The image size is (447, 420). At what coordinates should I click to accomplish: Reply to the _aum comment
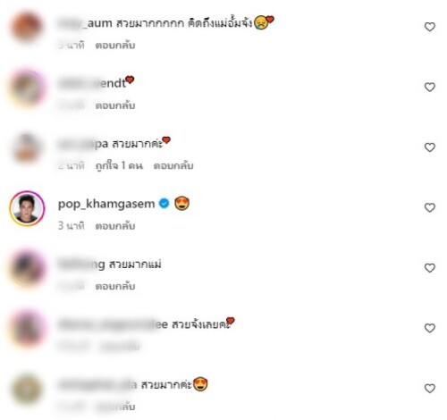115,46
